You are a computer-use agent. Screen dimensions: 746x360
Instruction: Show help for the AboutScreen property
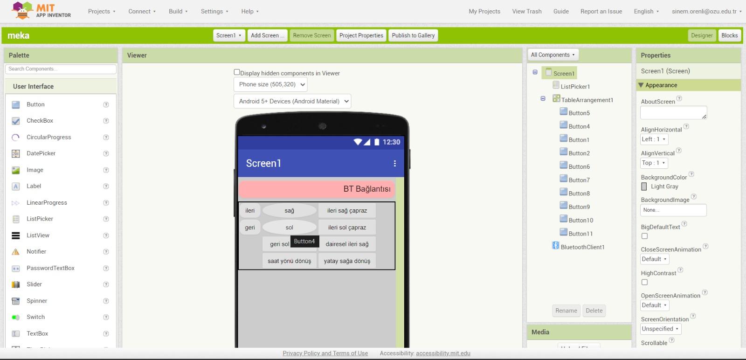679,98
